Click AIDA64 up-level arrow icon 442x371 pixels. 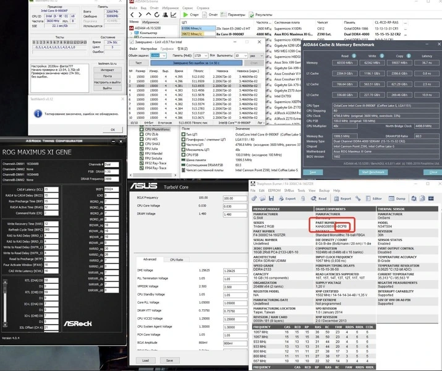click(x=148, y=14)
